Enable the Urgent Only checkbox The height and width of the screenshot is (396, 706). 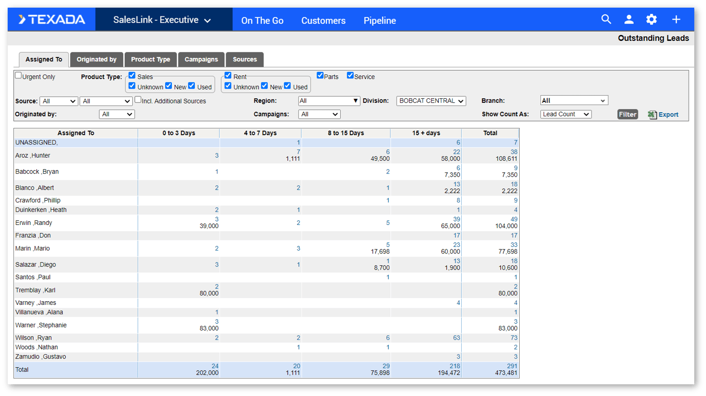[x=18, y=74]
